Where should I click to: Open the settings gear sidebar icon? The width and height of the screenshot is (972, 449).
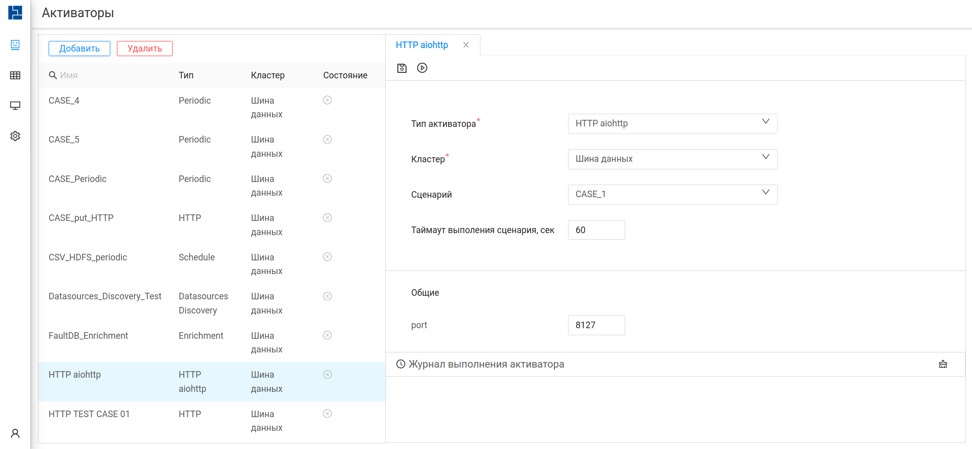pyautogui.click(x=15, y=136)
